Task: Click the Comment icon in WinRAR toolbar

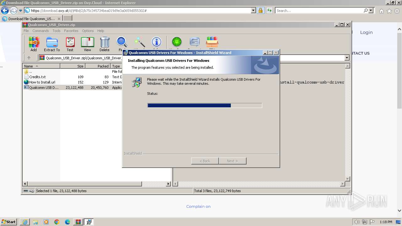Action: pos(195,42)
